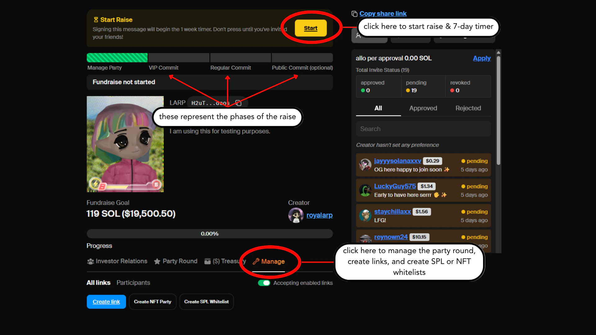
Task: Open the Party Round star icon
Action: (x=157, y=261)
